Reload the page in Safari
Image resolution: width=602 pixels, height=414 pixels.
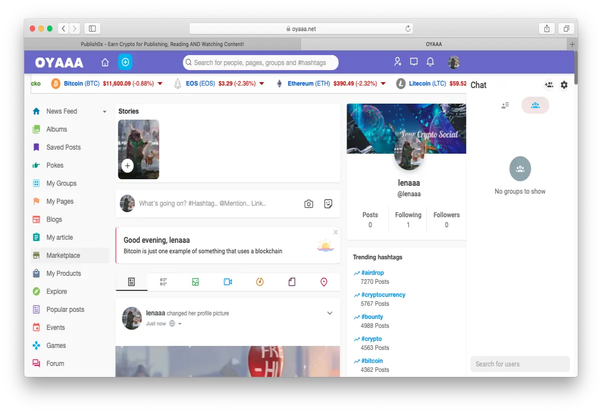[408, 29]
